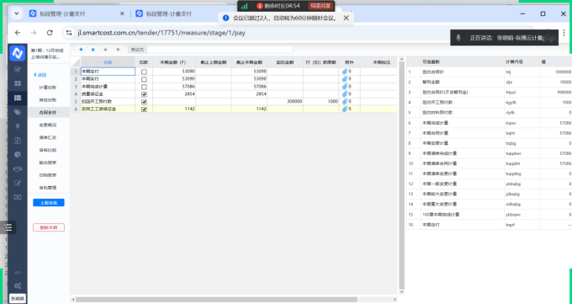Click the table's vertical scrollbar

click(x=401, y=173)
